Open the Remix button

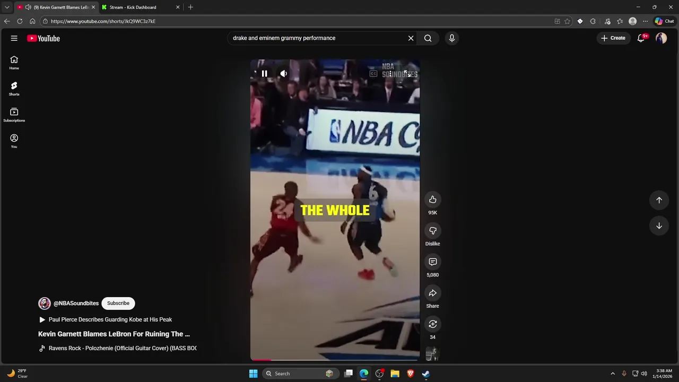click(433, 324)
